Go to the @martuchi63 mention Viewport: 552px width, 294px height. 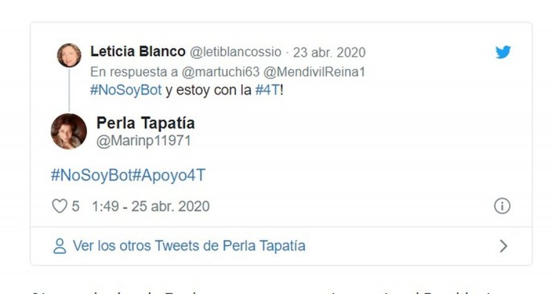click(x=220, y=72)
